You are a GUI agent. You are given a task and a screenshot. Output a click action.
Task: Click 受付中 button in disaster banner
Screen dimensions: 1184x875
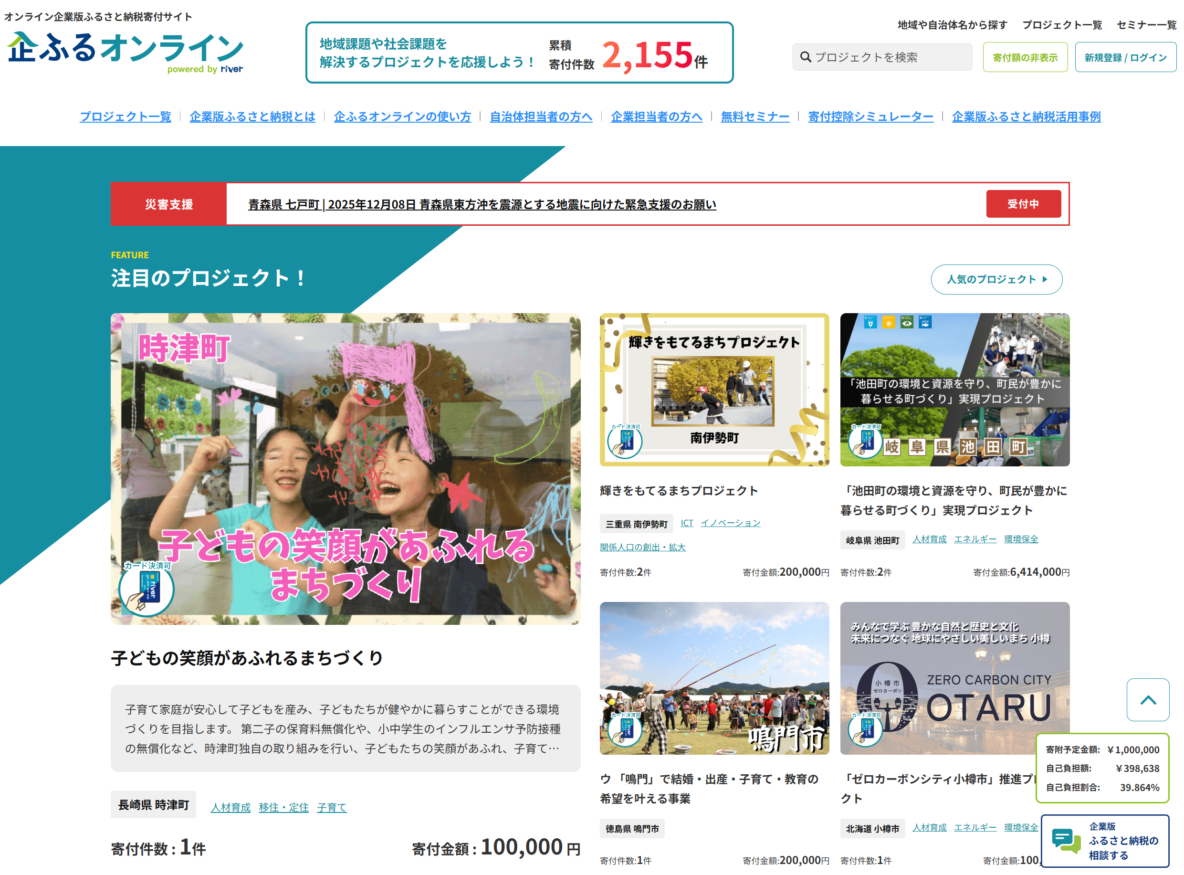pyautogui.click(x=1023, y=204)
